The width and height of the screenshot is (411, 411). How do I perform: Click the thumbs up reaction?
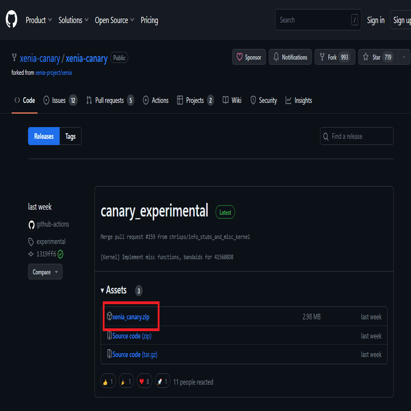tap(109, 381)
